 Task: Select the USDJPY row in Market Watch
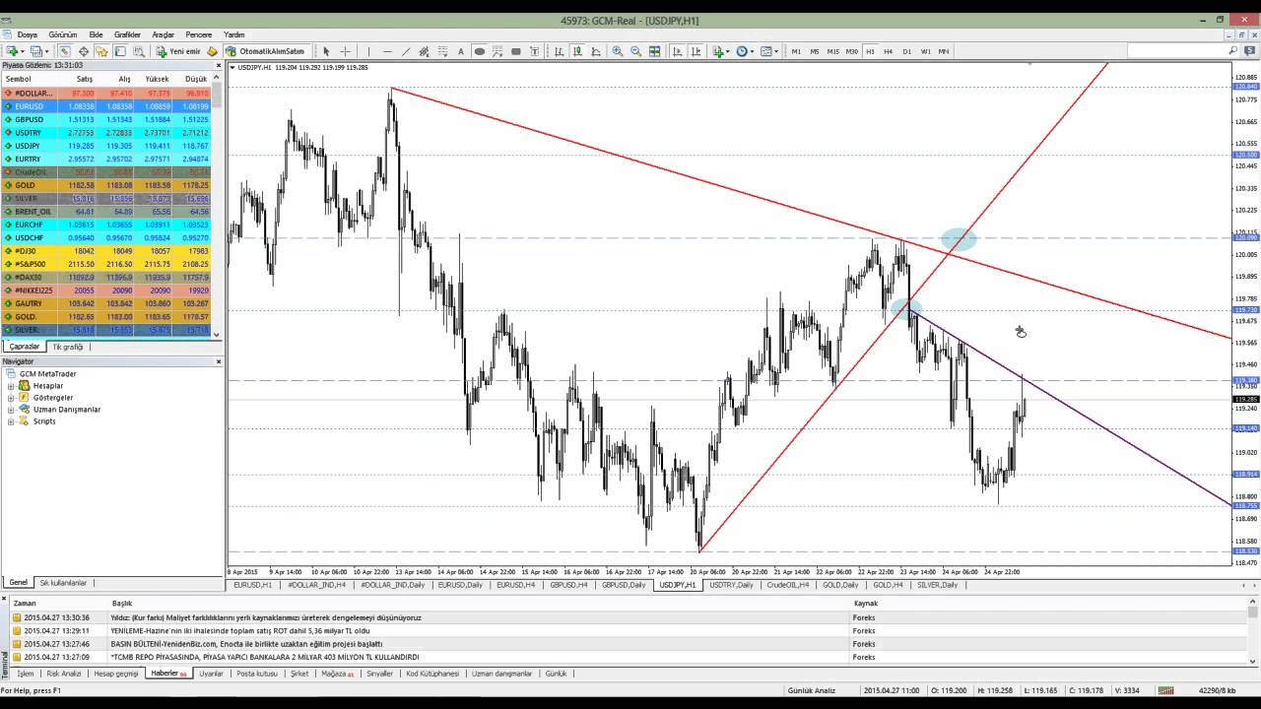pyautogui.click(x=106, y=146)
